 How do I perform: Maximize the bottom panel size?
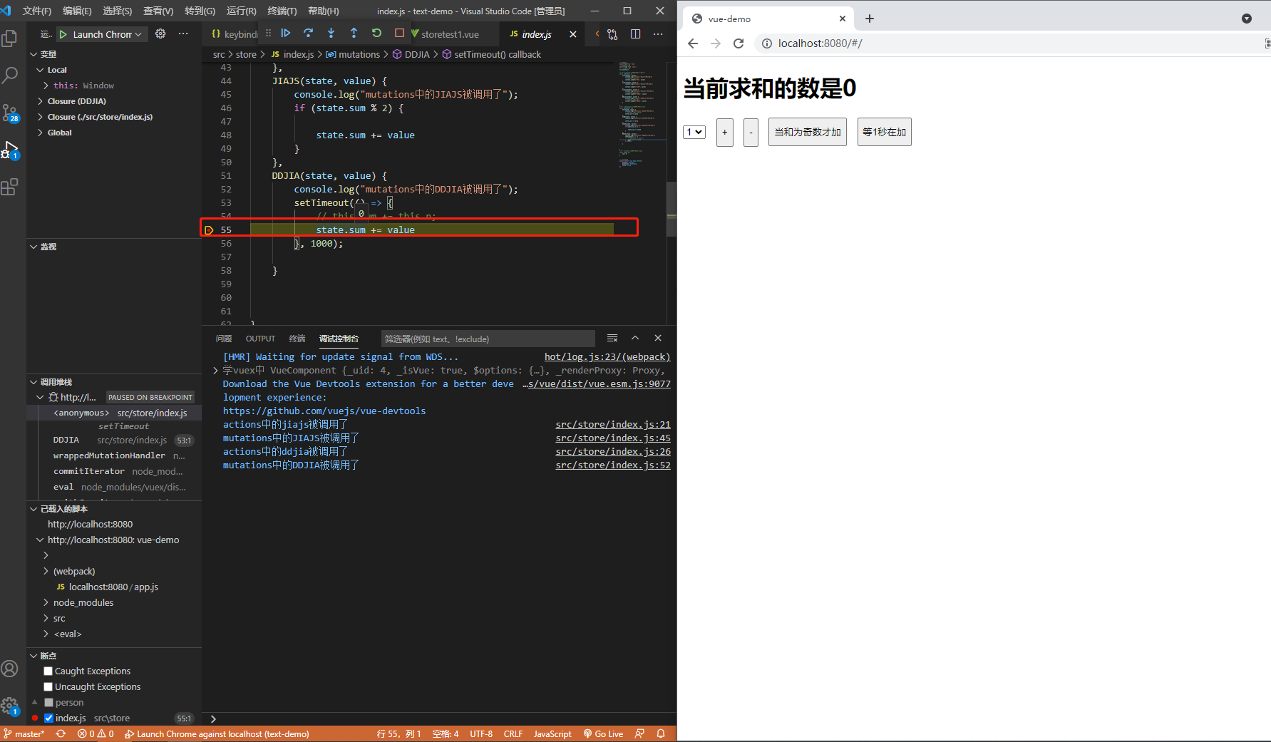[635, 338]
